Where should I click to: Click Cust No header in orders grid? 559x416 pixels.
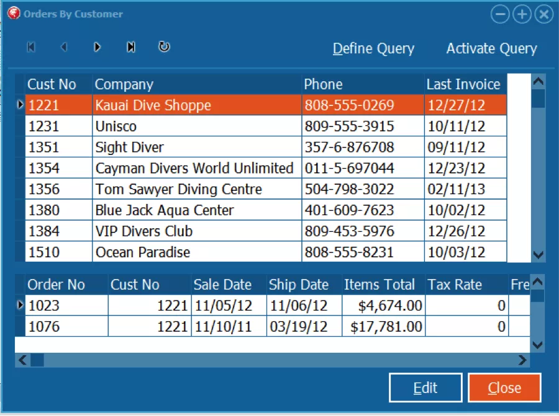[x=150, y=285]
